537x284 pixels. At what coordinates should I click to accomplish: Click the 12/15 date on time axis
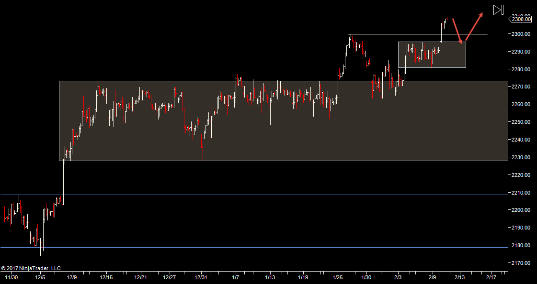pyautogui.click(x=106, y=277)
